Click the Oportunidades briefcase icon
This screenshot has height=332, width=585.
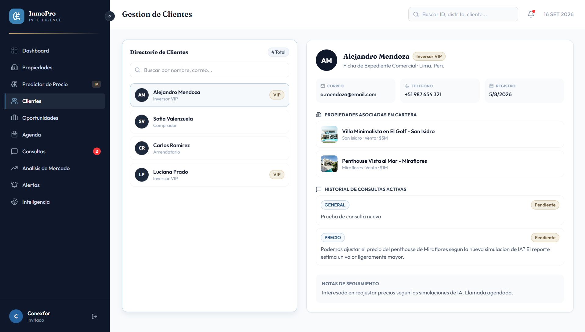pos(14,118)
